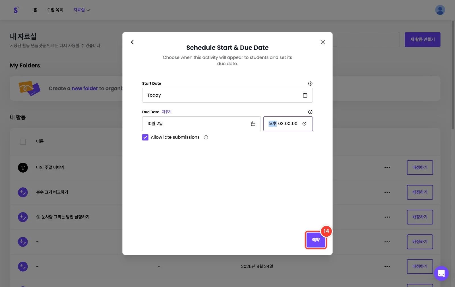Open the more options menu for 눈사람 그리는 방법 설명하기

[387, 217]
